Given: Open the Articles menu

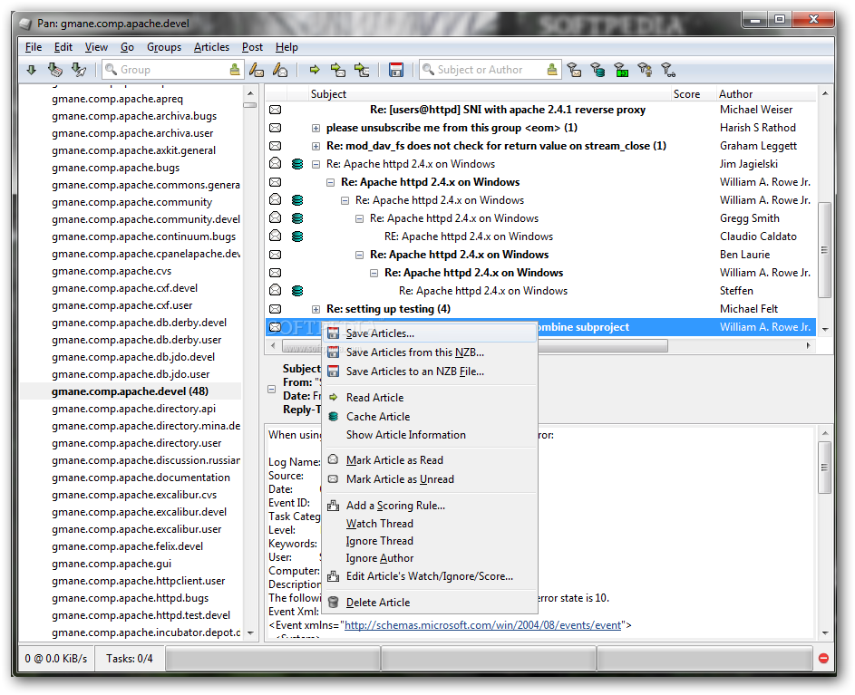Looking at the screenshot, I should 211,47.
